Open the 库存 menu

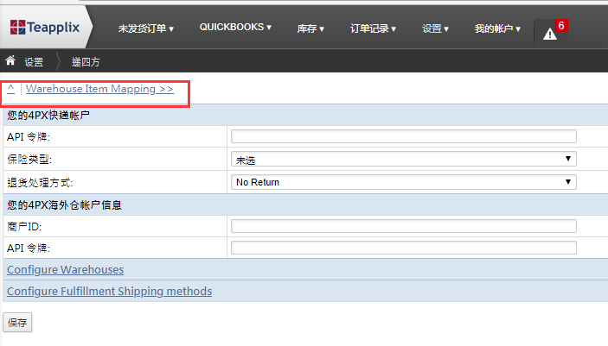point(310,28)
